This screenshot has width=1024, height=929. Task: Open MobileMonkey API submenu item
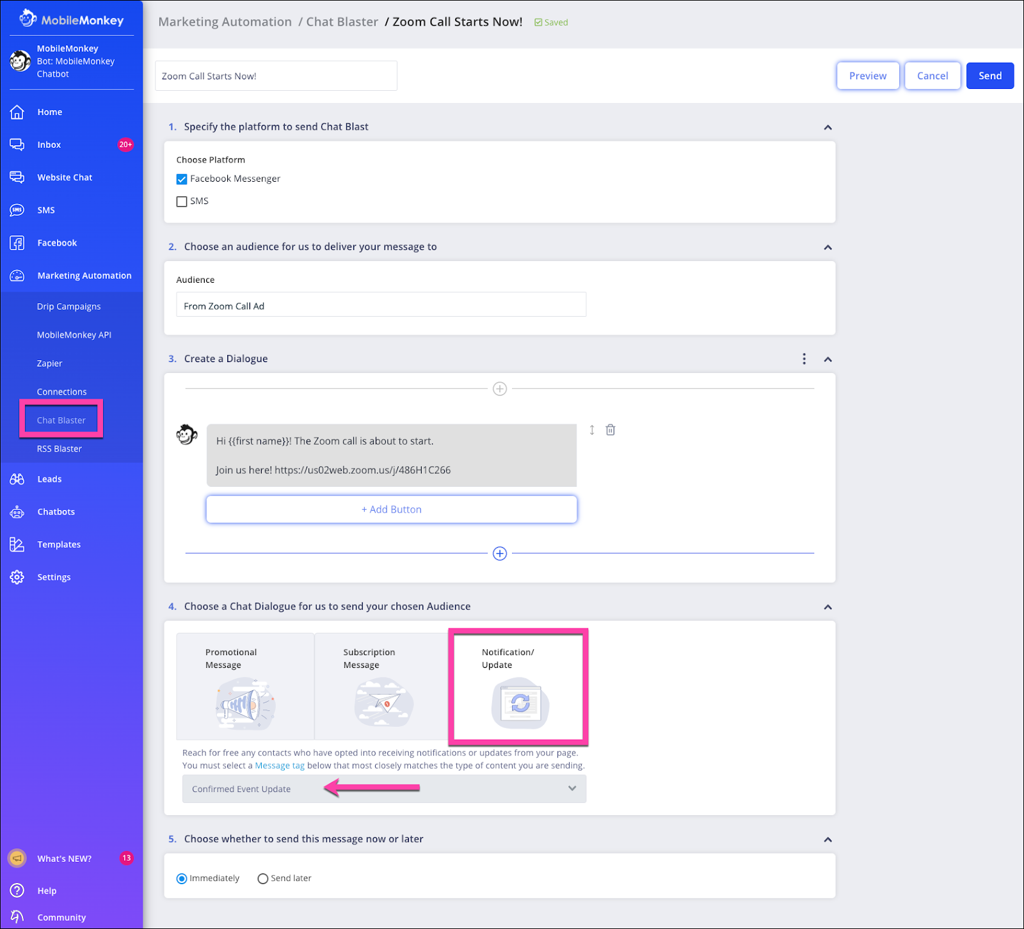pyautogui.click(x=74, y=335)
